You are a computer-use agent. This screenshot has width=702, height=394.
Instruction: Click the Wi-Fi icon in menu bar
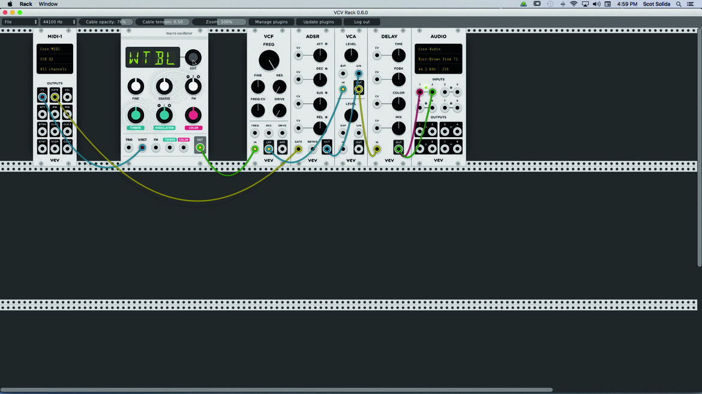tap(574, 4)
